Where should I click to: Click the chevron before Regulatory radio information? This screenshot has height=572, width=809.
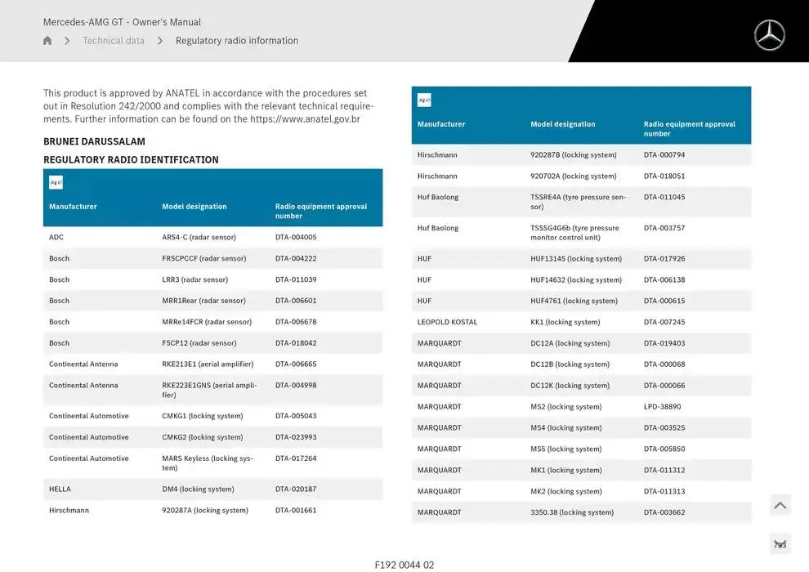(x=160, y=41)
